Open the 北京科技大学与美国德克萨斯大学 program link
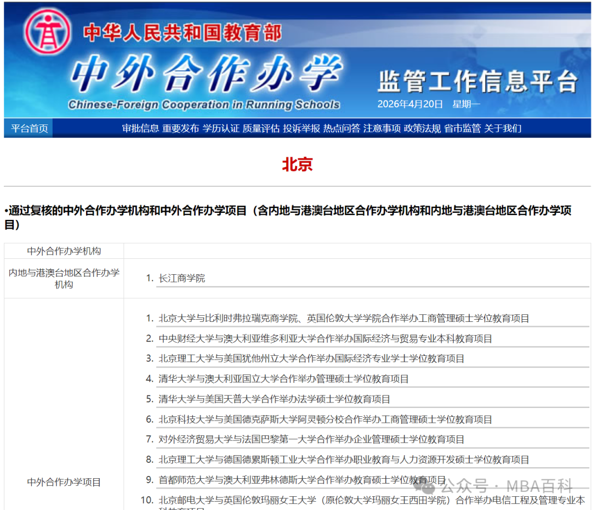Viewport: 592px width, 510px height. [x=325, y=420]
